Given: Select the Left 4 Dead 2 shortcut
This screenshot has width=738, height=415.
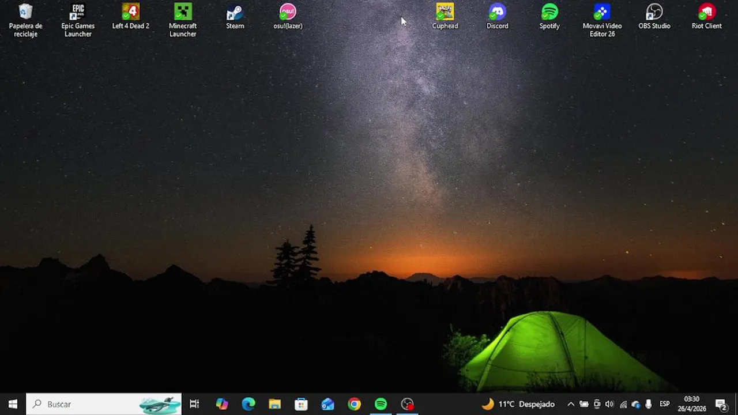Looking at the screenshot, I should tap(131, 16).
